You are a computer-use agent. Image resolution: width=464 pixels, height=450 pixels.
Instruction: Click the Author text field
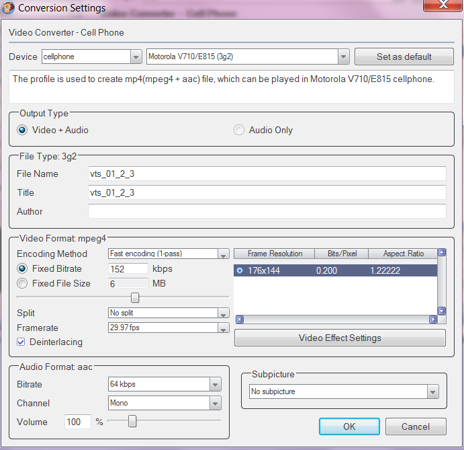[x=267, y=211]
